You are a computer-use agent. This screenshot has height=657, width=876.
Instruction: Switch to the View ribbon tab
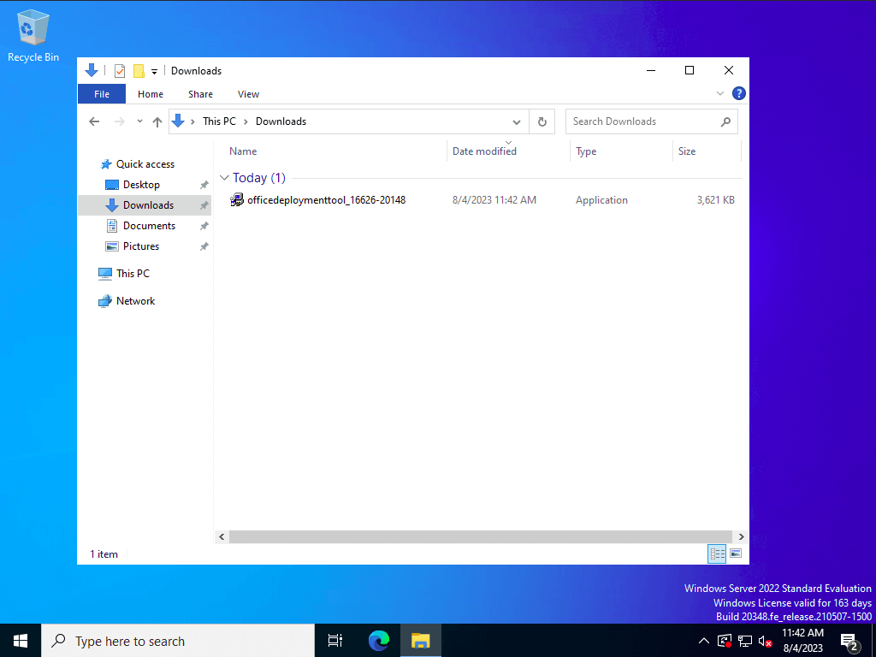248,94
